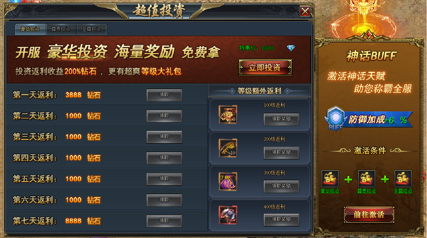The image size is (427, 238).
Task: Claim the 第七天返利 8888 diamond reward
Action: pos(164,221)
